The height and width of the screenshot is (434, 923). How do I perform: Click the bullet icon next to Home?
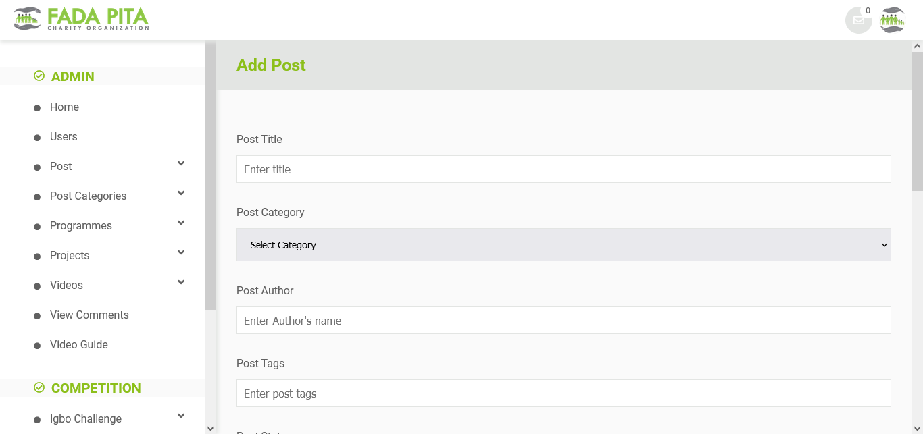[x=37, y=108]
